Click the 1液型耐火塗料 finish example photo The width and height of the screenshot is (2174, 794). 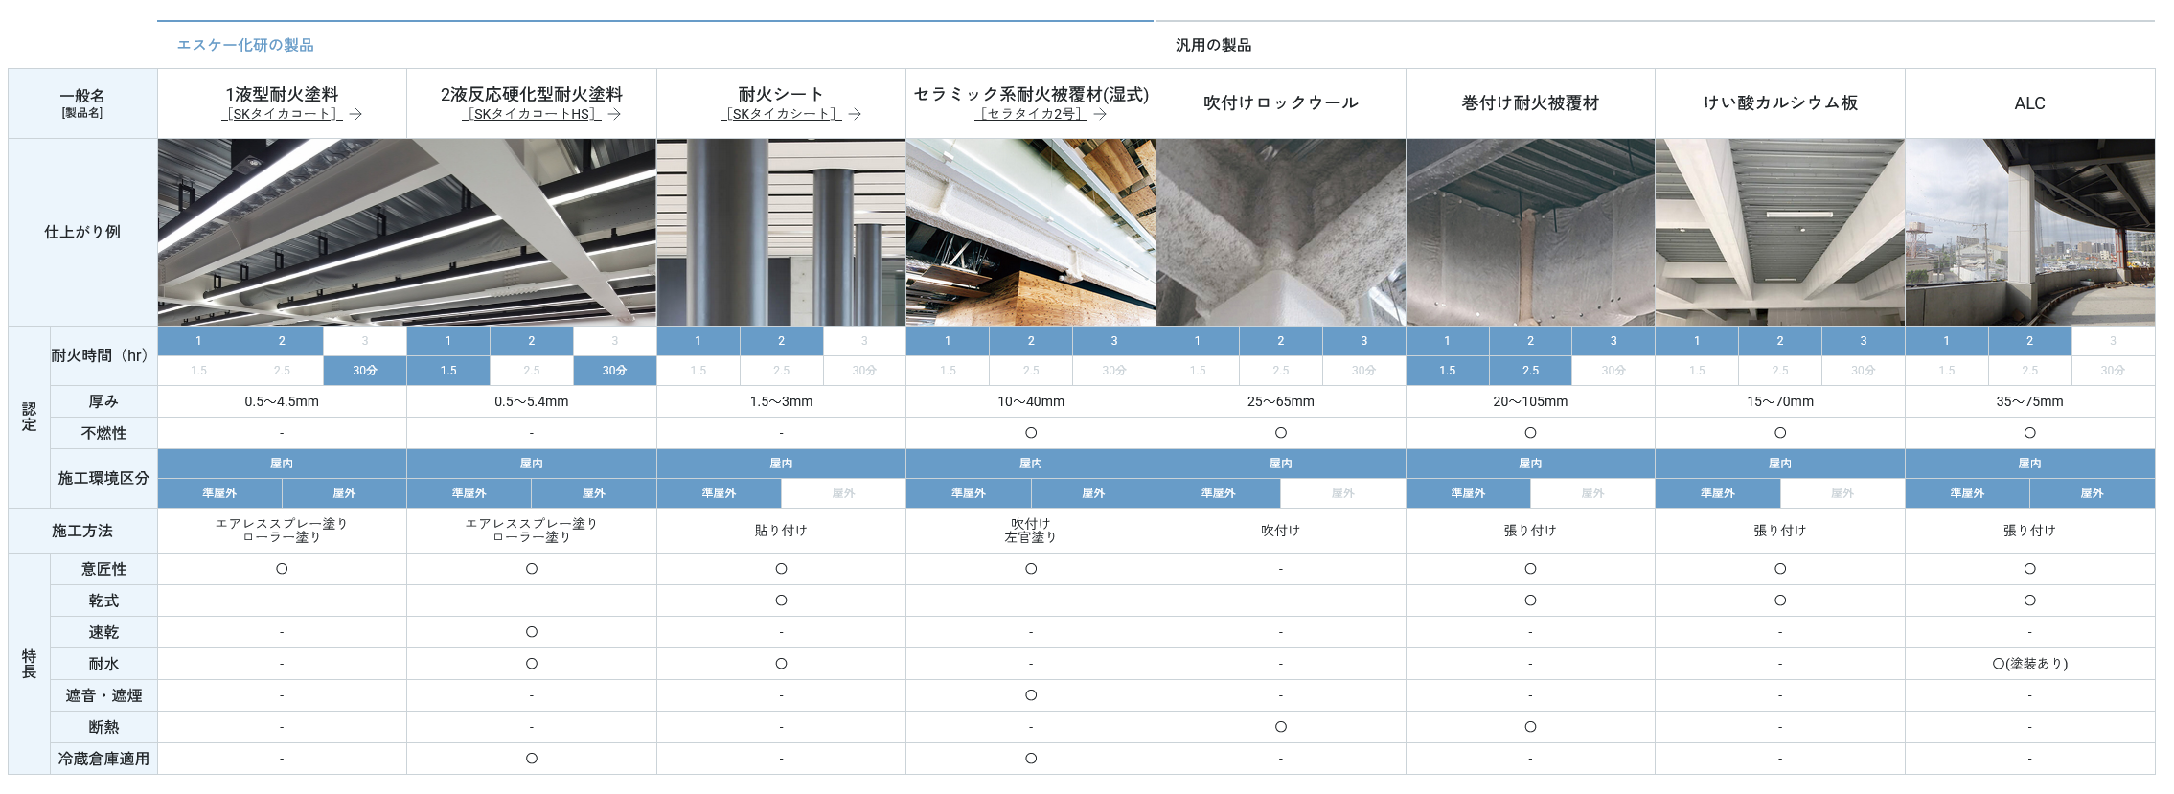coord(282,232)
